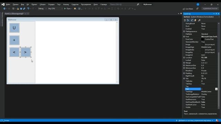Expand the MinimumSize property
This screenshot has width=221, height=124.
[184, 68]
